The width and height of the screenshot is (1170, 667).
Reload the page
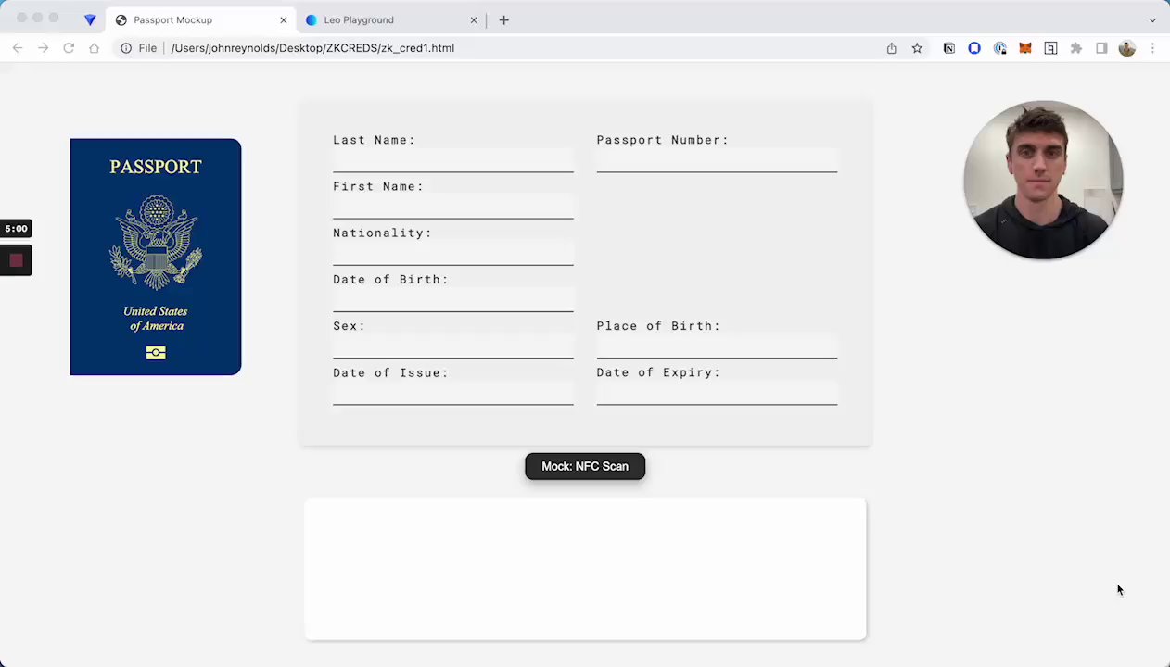point(69,48)
